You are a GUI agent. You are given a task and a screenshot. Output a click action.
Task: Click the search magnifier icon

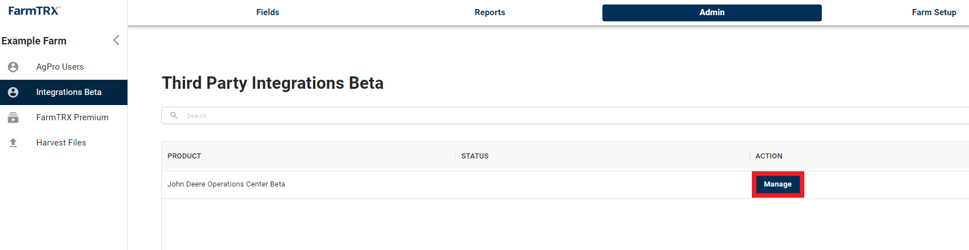click(x=174, y=115)
